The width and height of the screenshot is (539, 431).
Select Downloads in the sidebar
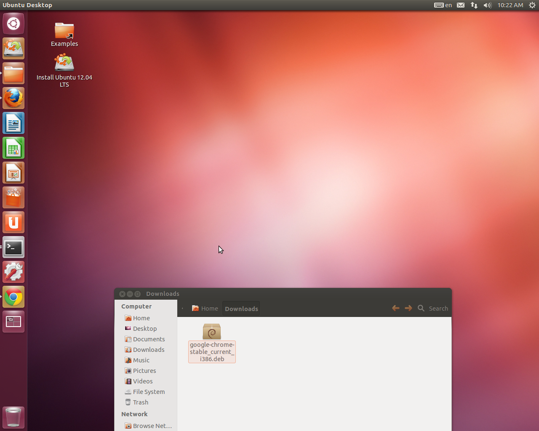pos(146,350)
